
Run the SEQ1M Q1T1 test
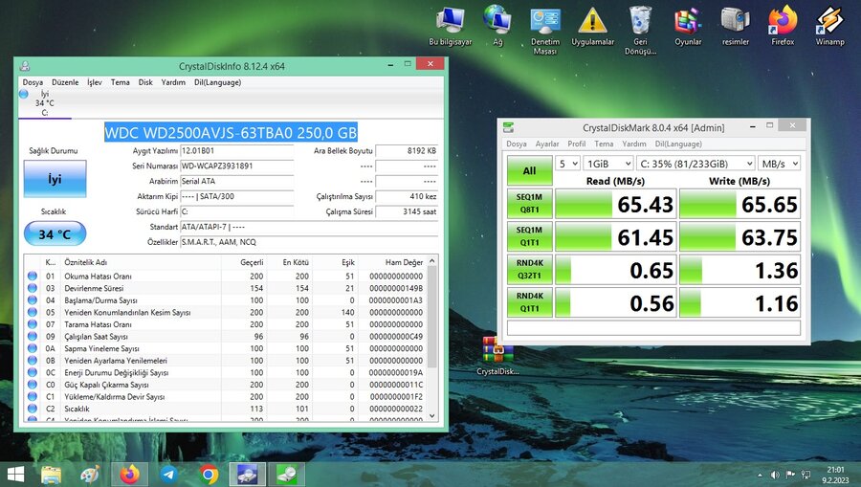(x=529, y=236)
